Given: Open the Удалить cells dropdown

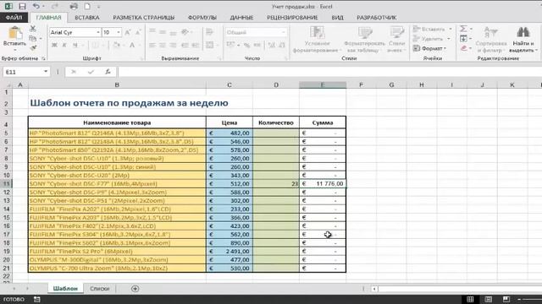Looking at the screenshot, I should tap(432, 39).
